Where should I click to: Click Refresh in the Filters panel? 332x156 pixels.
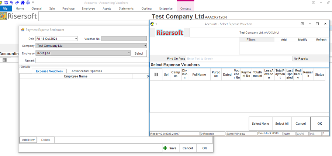coord(321,39)
